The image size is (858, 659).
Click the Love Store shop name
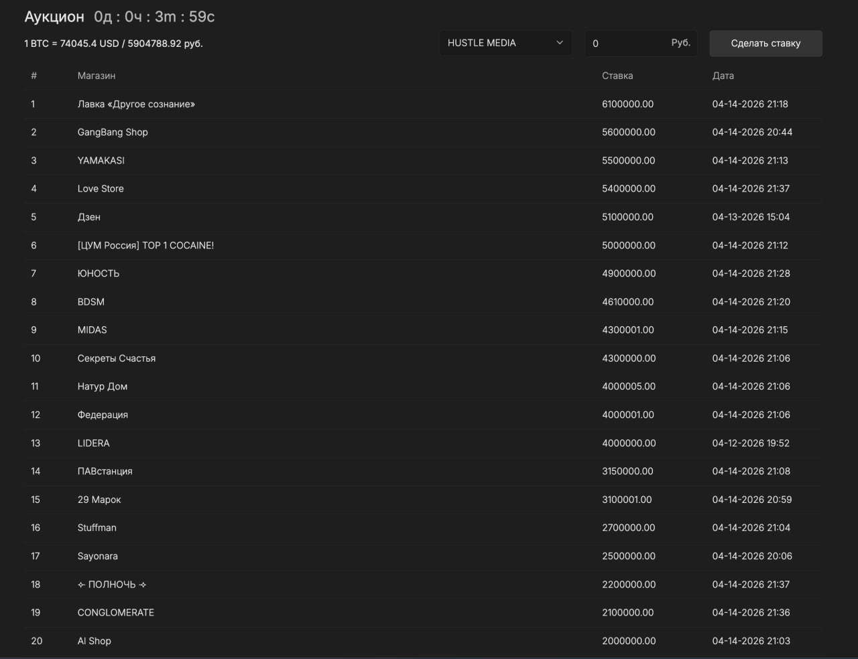pos(101,189)
